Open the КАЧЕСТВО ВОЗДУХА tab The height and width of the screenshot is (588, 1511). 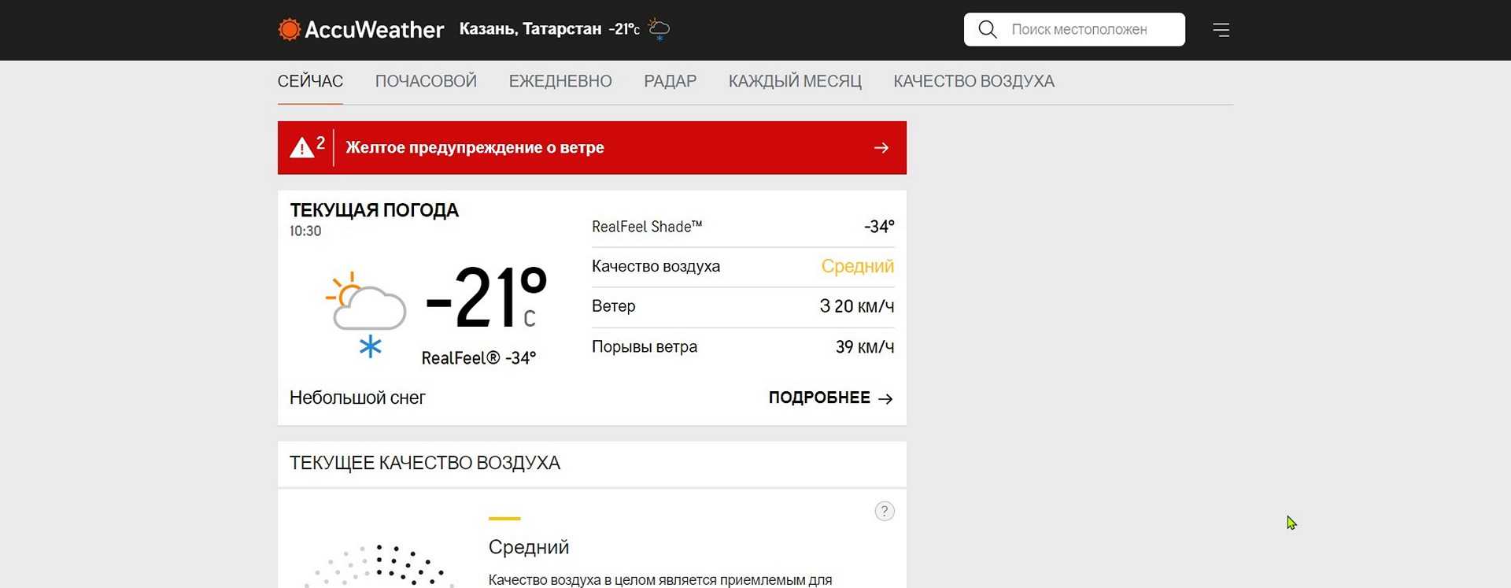(x=973, y=82)
